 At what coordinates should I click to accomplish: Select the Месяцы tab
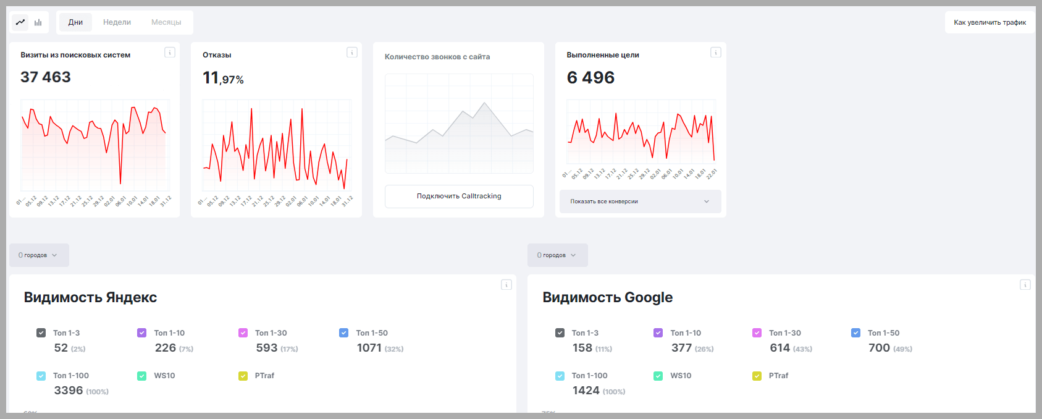(x=166, y=22)
